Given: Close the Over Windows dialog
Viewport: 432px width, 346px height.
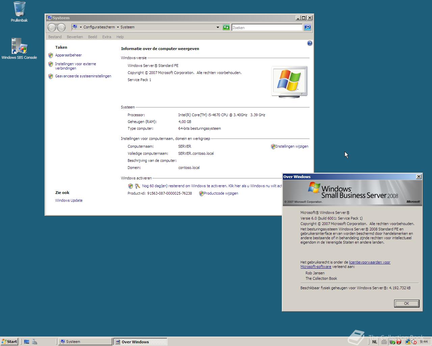Looking at the screenshot, I should coord(419,176).
